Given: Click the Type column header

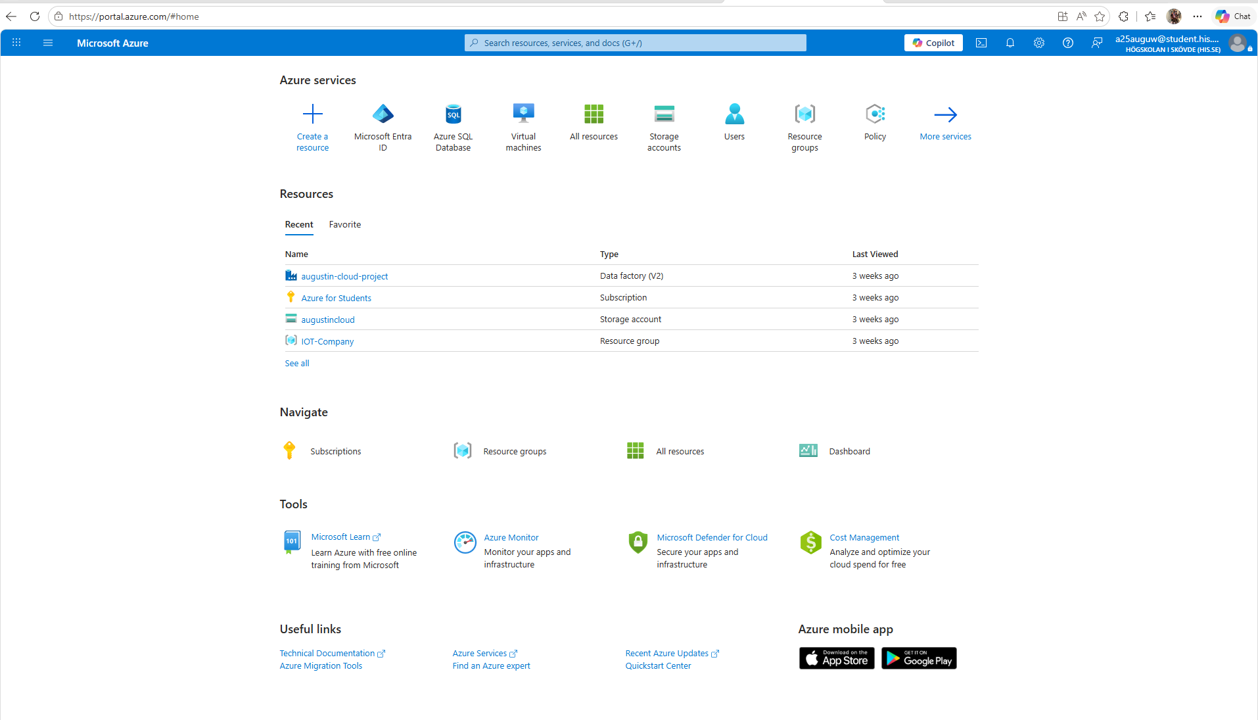Looking at the screenshot, I should [609, 254].
